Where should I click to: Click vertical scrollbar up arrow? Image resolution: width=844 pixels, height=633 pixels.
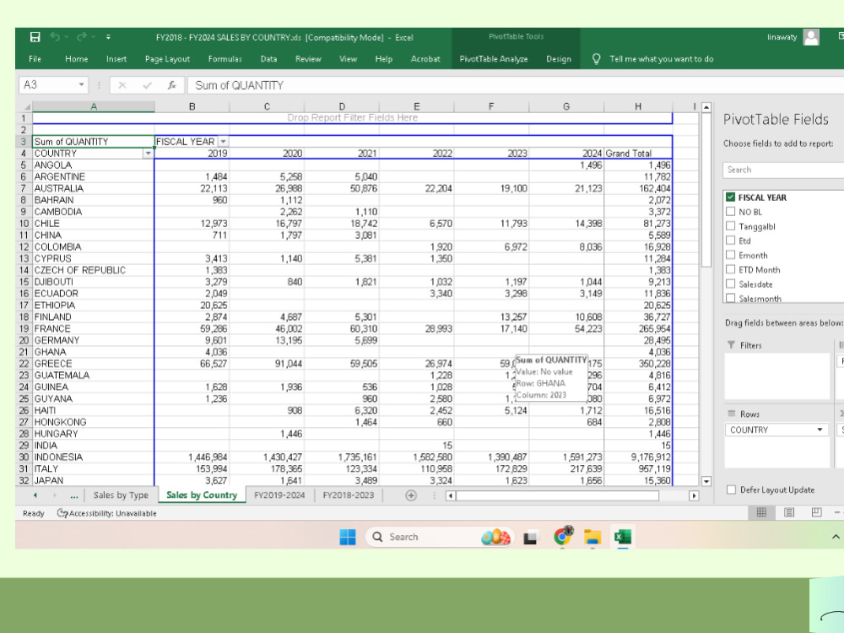tap(706, 107)
